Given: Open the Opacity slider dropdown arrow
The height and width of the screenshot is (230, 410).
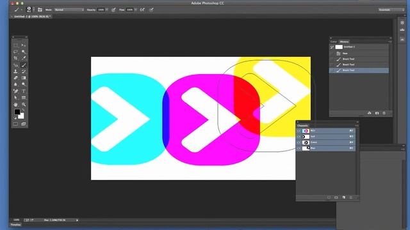Looking at the screenshot, I should (x=107, y=10).
